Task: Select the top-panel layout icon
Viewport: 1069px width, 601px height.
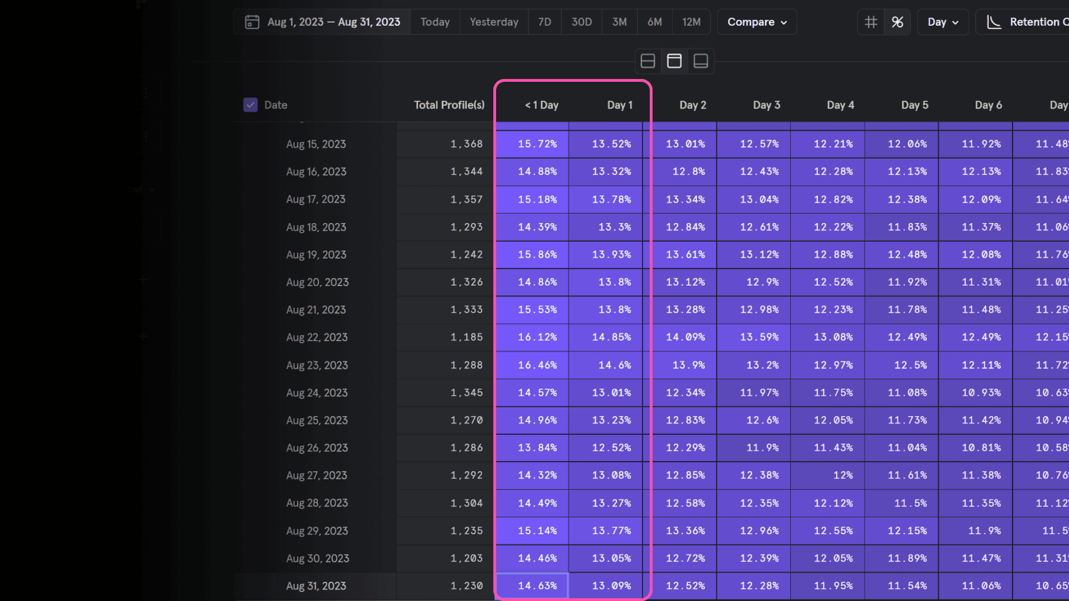Action: click(x=674, y=61)
